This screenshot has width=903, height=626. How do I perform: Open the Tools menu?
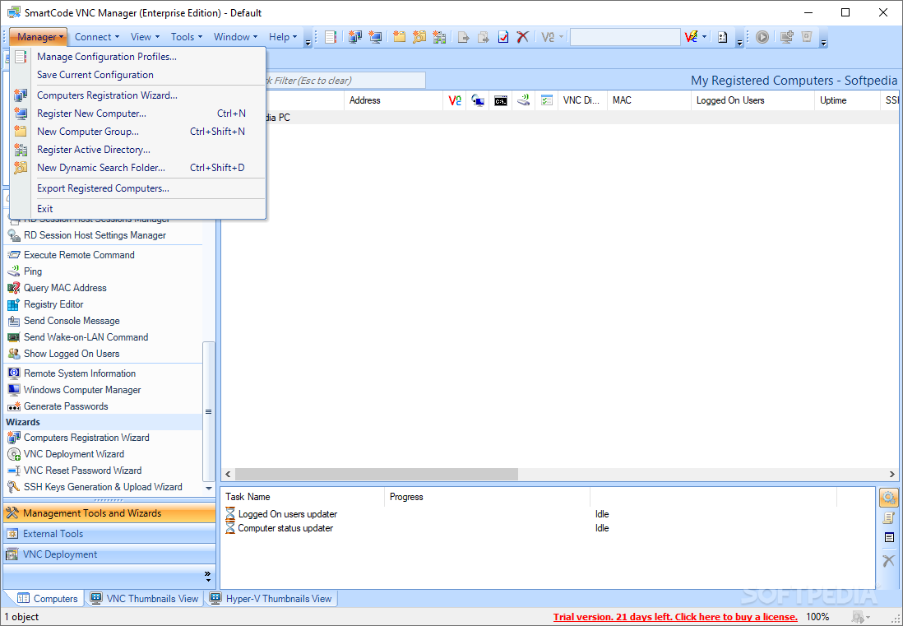click(187, 37)
